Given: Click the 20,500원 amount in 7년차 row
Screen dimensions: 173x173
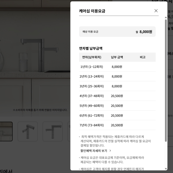Looking at the screenshot, I should [x=117, y=125].
